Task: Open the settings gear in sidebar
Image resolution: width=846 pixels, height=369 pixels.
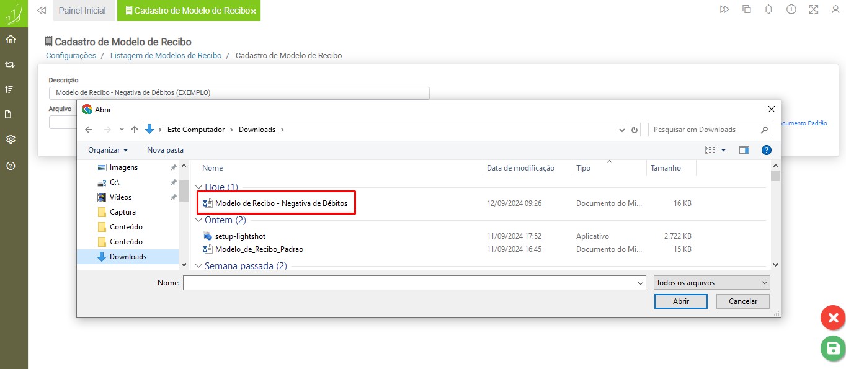Action: click(11, 140)
